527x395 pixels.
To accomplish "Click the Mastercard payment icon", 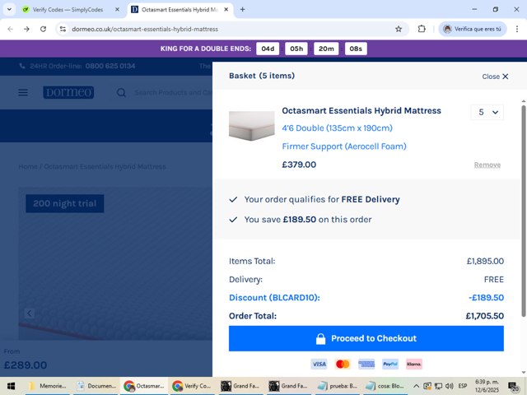I will tap(343, 364).
